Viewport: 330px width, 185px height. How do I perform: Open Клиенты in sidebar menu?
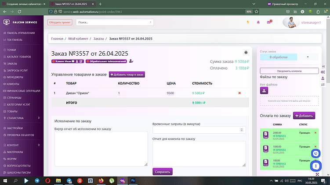(x=13, y=84)
